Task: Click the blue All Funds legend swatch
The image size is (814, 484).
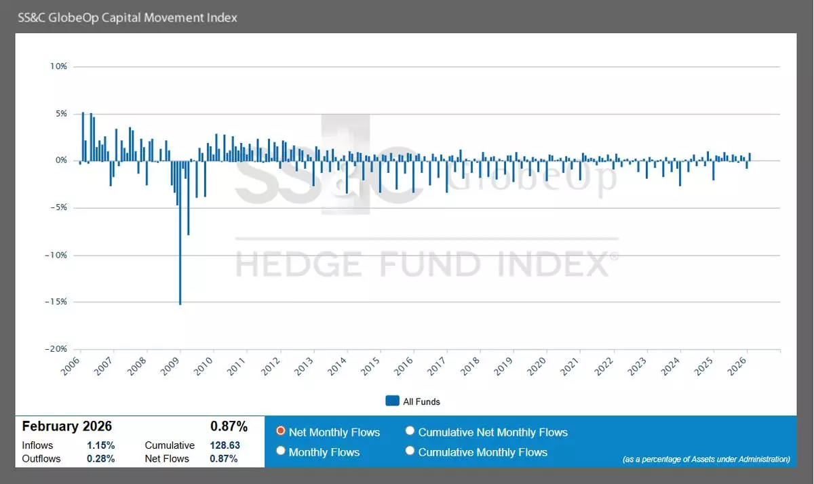Action: point(392,401)
